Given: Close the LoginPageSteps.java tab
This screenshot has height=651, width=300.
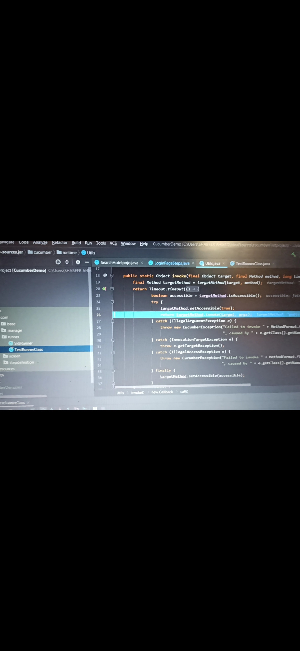Looking at the screenshot, I should pyautogui.click(x=193, y=263).
